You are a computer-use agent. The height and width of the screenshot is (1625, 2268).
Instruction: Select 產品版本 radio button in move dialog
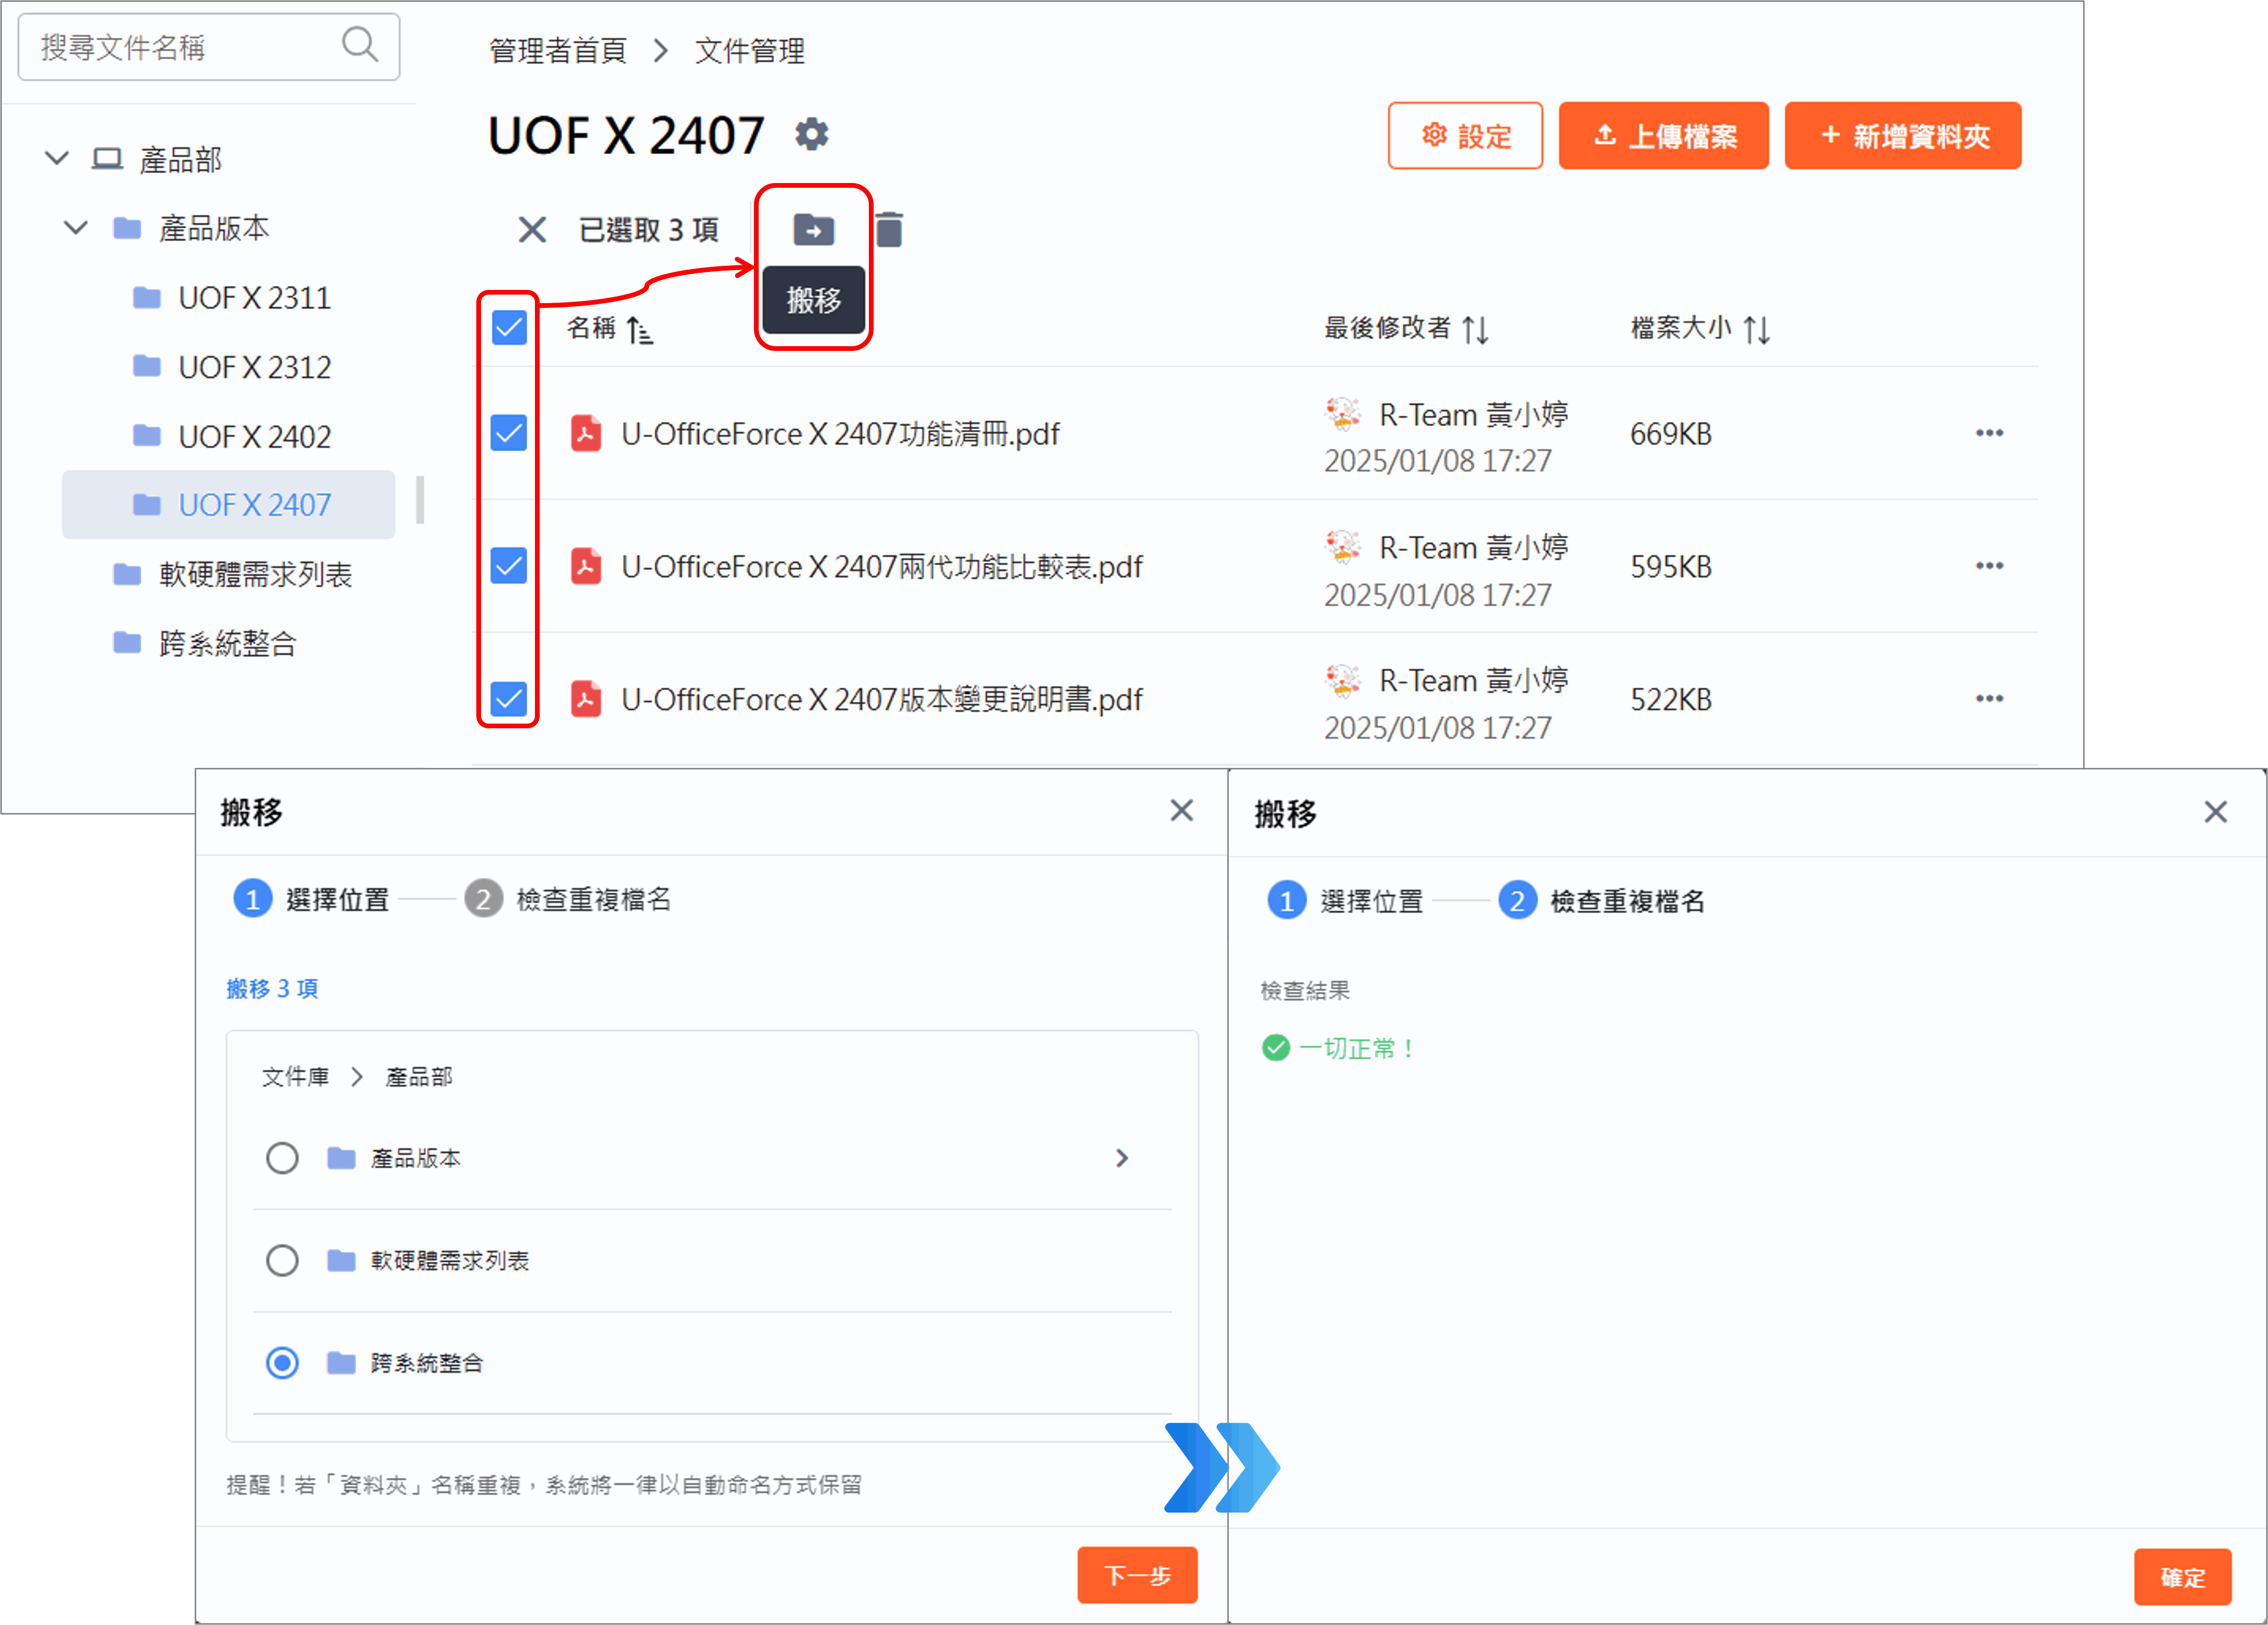pyautogui.click(x=282, y=1158)
